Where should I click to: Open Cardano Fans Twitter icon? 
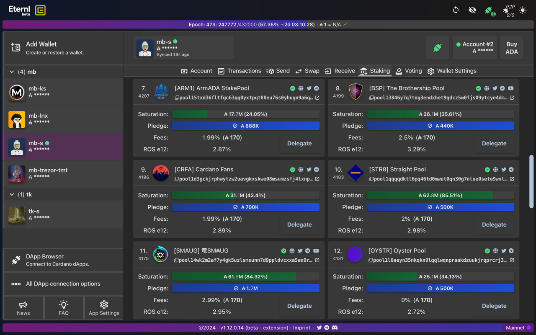[x=309, y=170]
